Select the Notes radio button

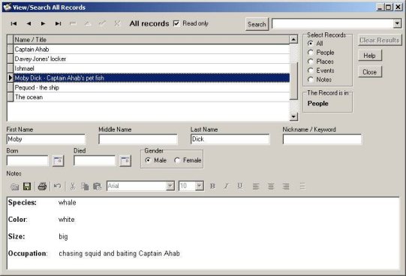click(x=311, y=80)
